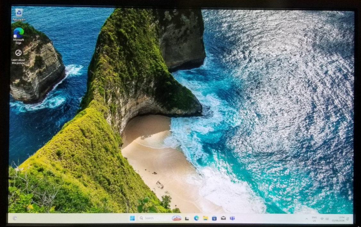Screen dimensions: 361x227
Task: Select the Microsoft Edge desktop shortcut
Action: pyautogui.click(x=19, y=36)
